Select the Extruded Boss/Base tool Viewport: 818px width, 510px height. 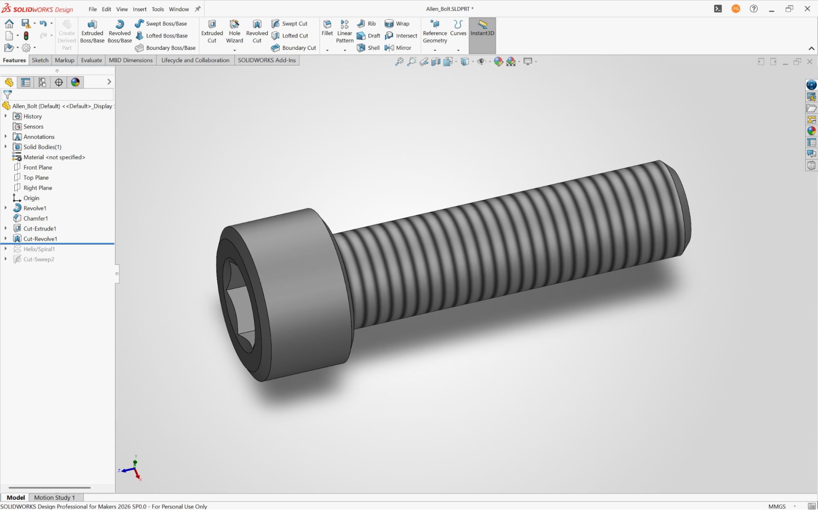tap(92, 31)
